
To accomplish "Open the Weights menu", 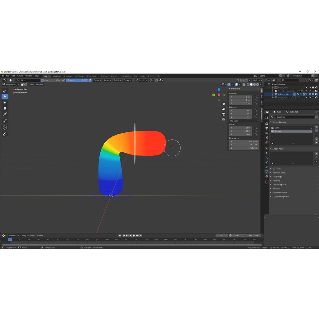I will [40, 84].
